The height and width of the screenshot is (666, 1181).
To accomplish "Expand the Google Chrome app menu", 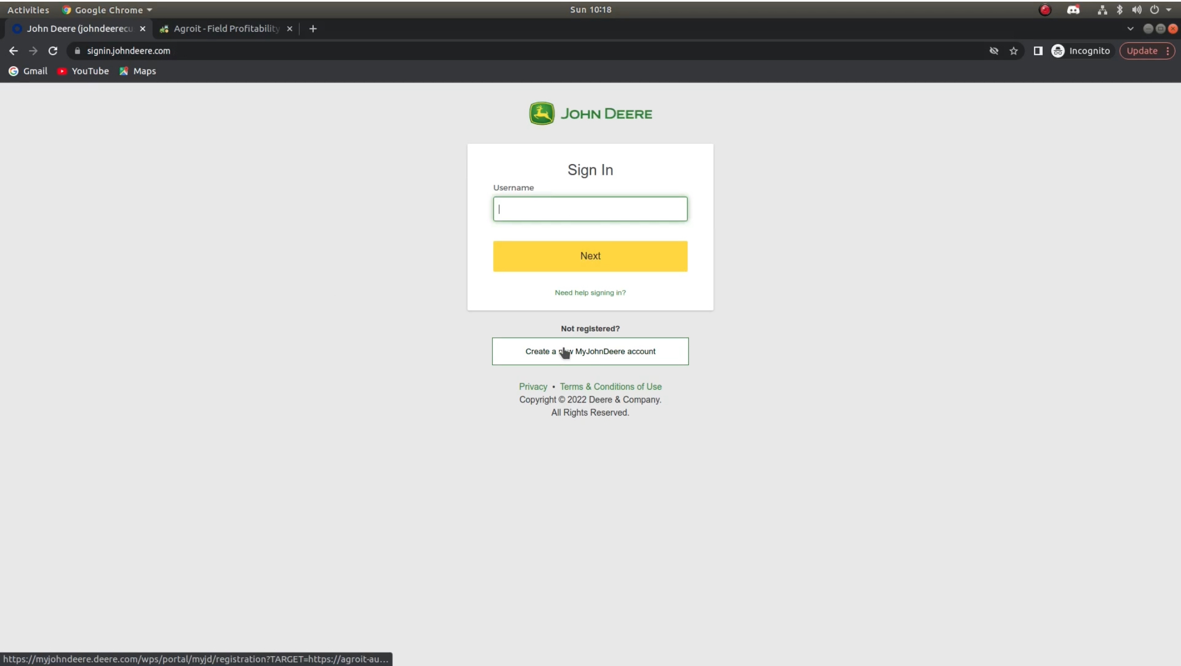I will [108, 10].
